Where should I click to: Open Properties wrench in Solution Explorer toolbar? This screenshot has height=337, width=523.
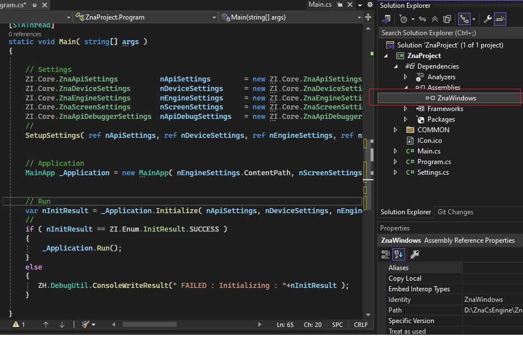488,19
